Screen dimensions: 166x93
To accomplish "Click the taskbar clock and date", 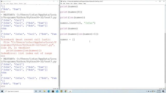I will click(159, 91).
